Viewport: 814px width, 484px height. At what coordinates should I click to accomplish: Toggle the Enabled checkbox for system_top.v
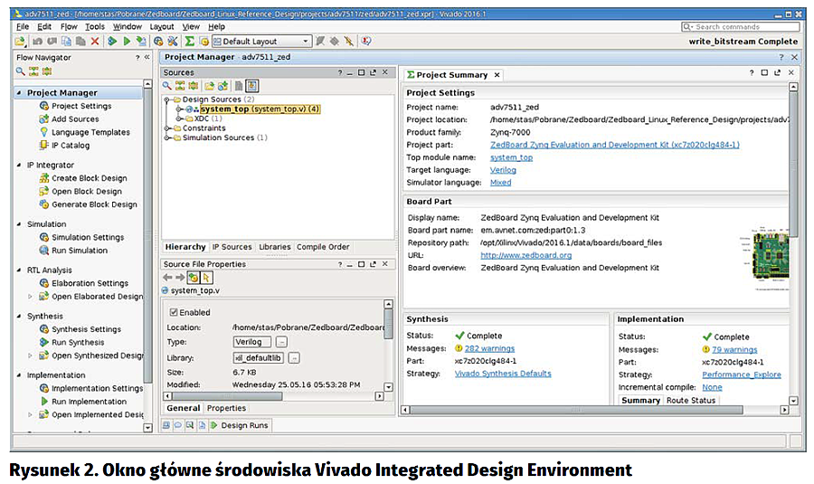pos(174,312)
